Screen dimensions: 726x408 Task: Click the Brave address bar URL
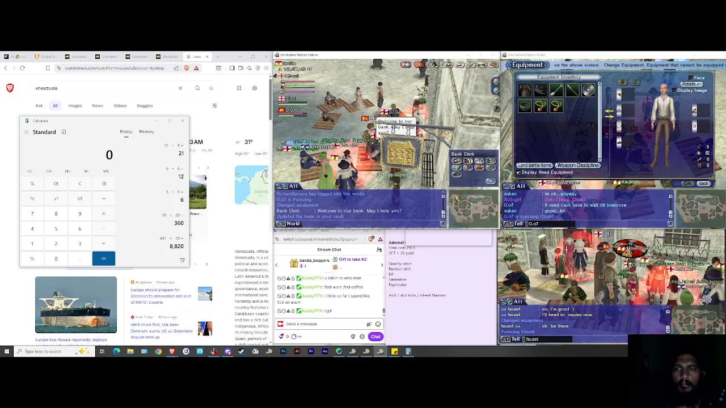point(114,68)
